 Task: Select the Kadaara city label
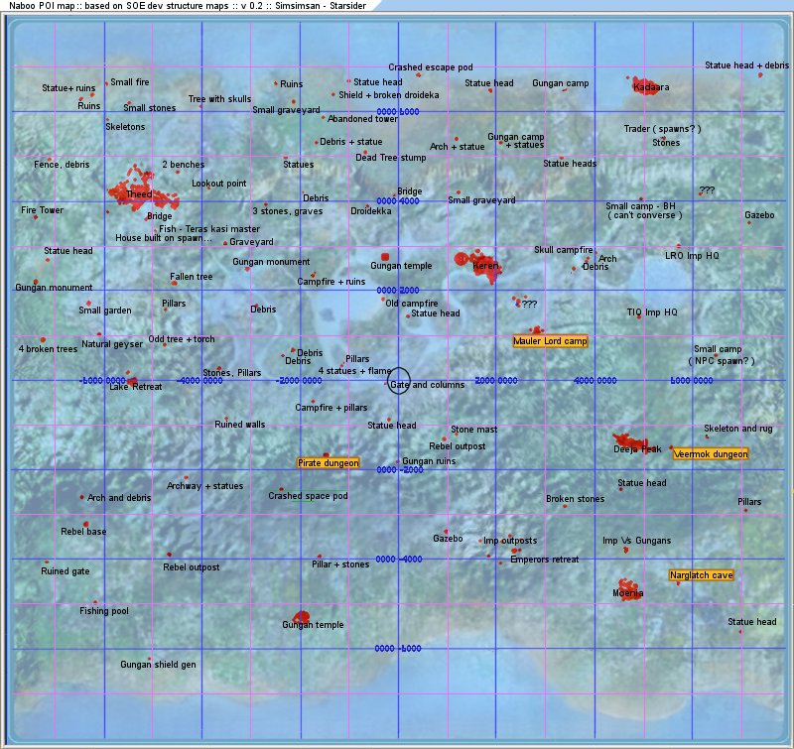pos(651,87)
